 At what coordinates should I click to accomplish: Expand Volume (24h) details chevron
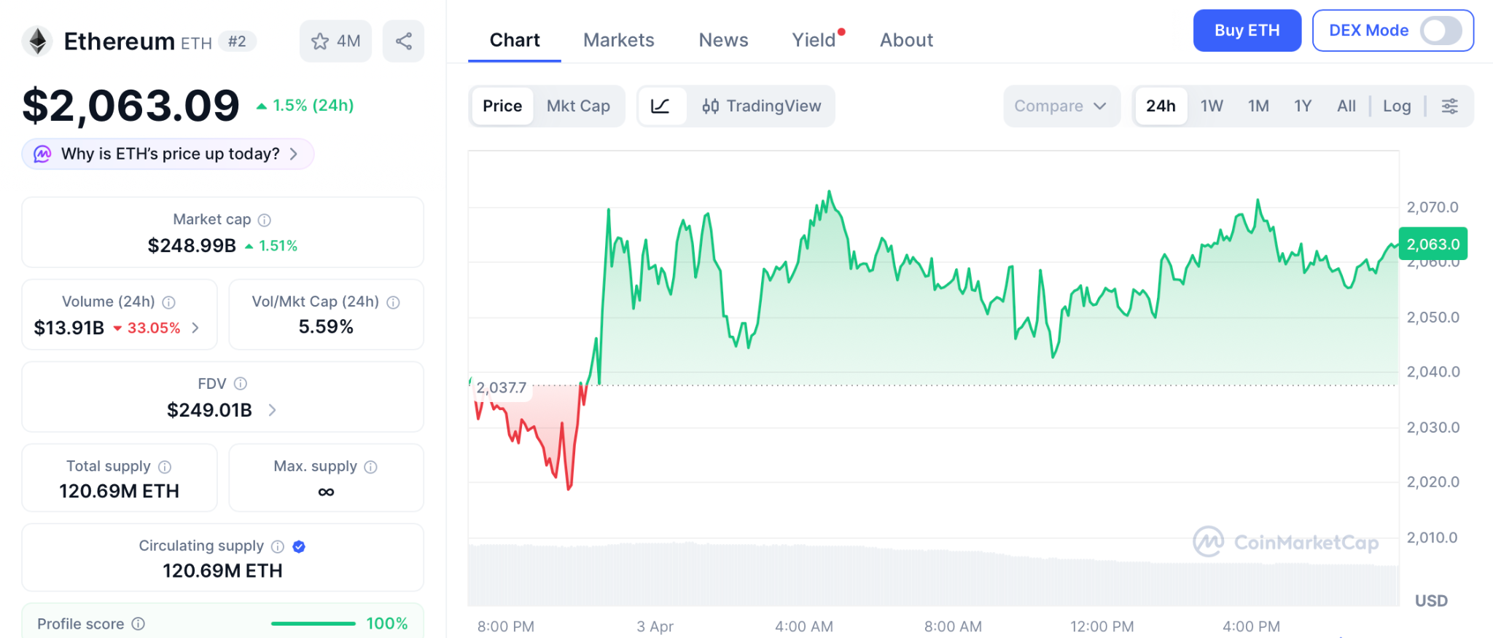coord(195,328)
